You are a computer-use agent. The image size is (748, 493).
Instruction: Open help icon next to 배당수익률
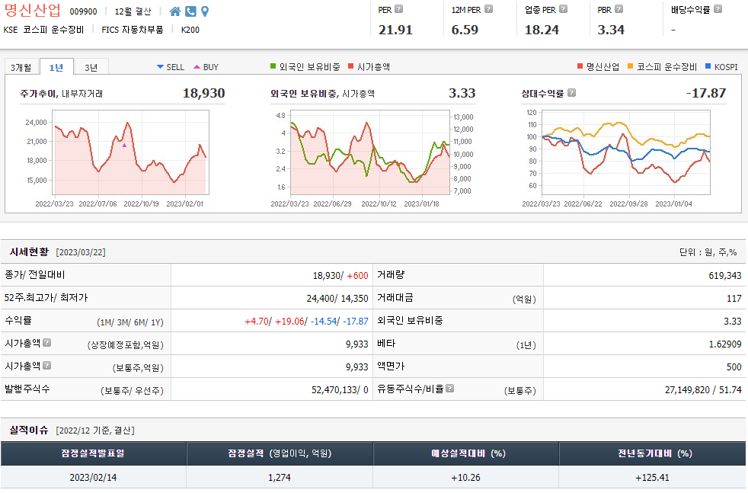coord(718,9)
